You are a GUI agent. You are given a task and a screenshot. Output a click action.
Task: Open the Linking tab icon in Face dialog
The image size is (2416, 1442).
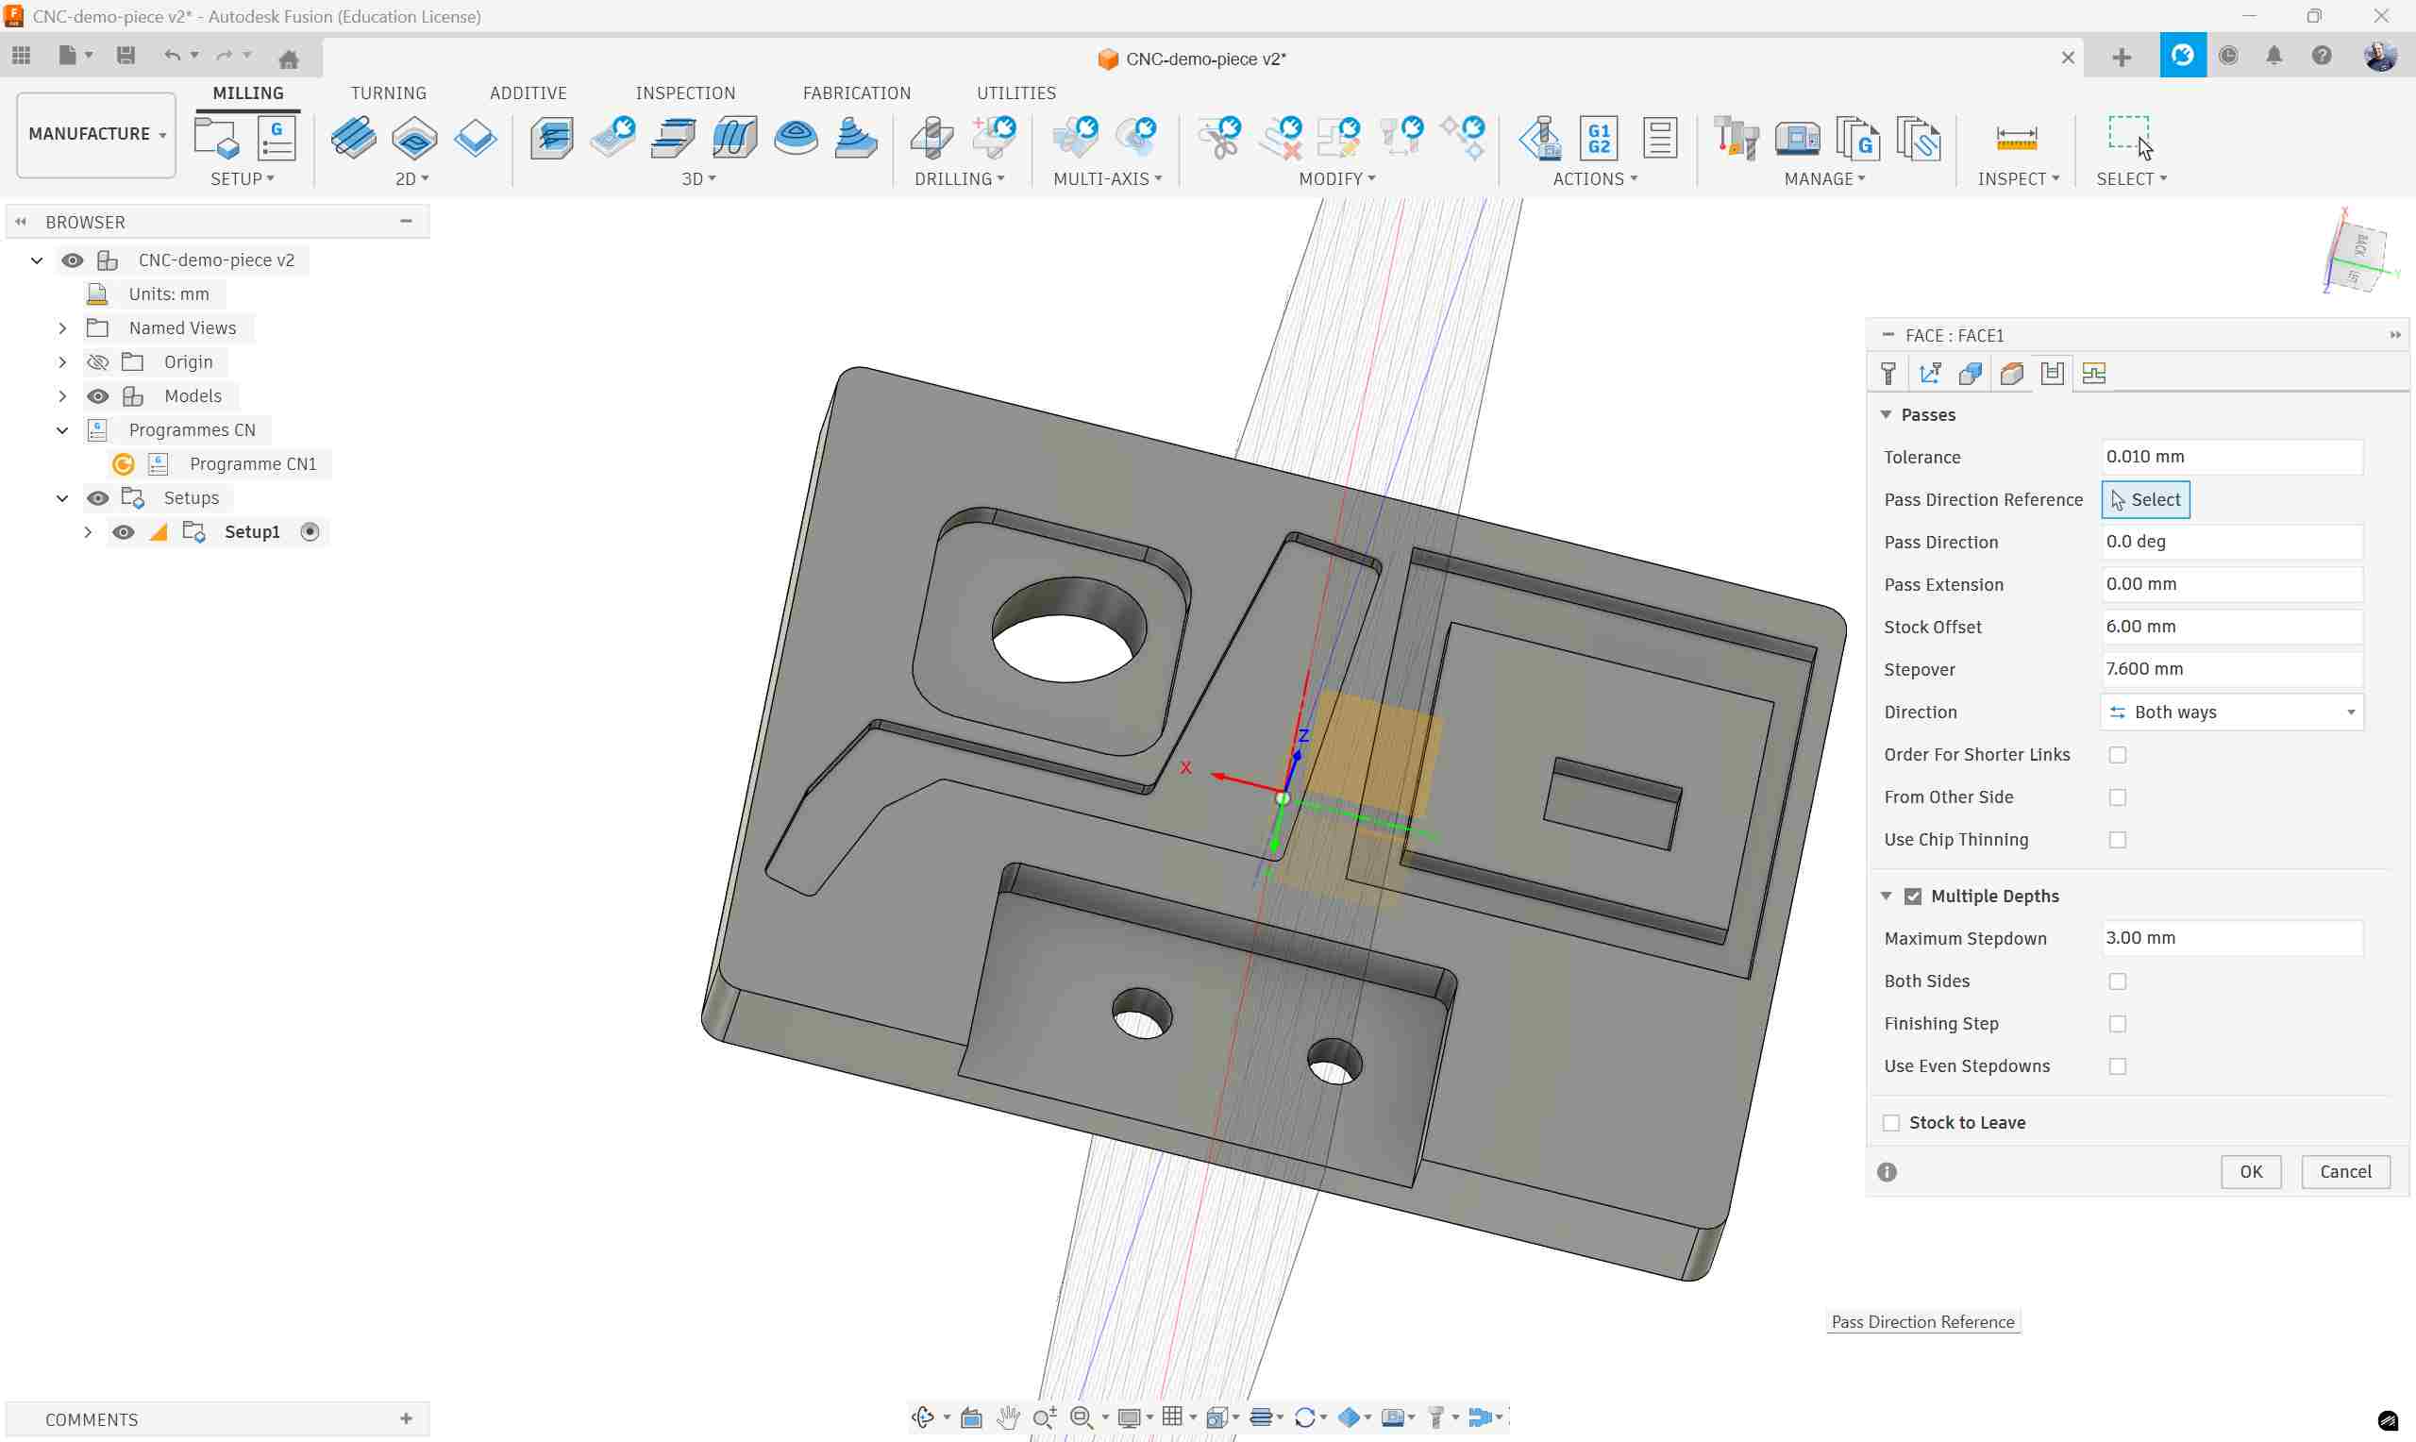(2093, 374)
